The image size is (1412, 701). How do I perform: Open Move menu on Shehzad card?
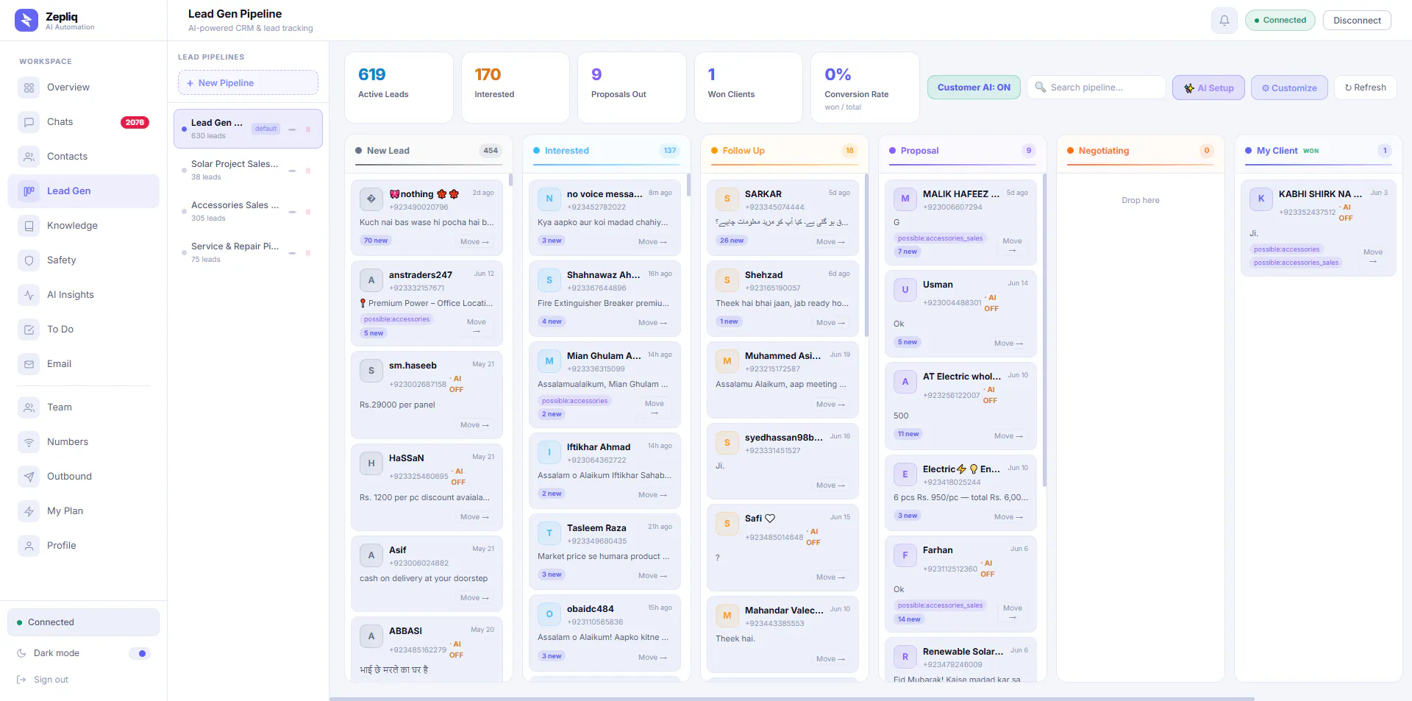tap(830, 323)
